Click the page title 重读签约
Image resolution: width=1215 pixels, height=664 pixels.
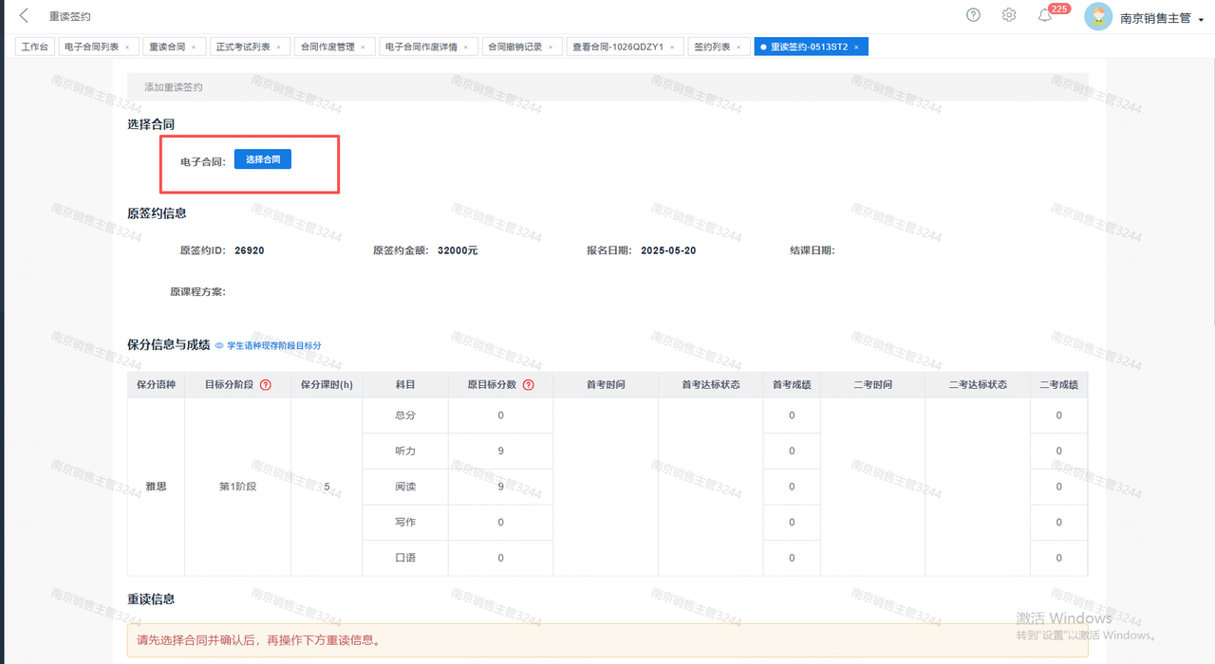[x=70, y=17]
